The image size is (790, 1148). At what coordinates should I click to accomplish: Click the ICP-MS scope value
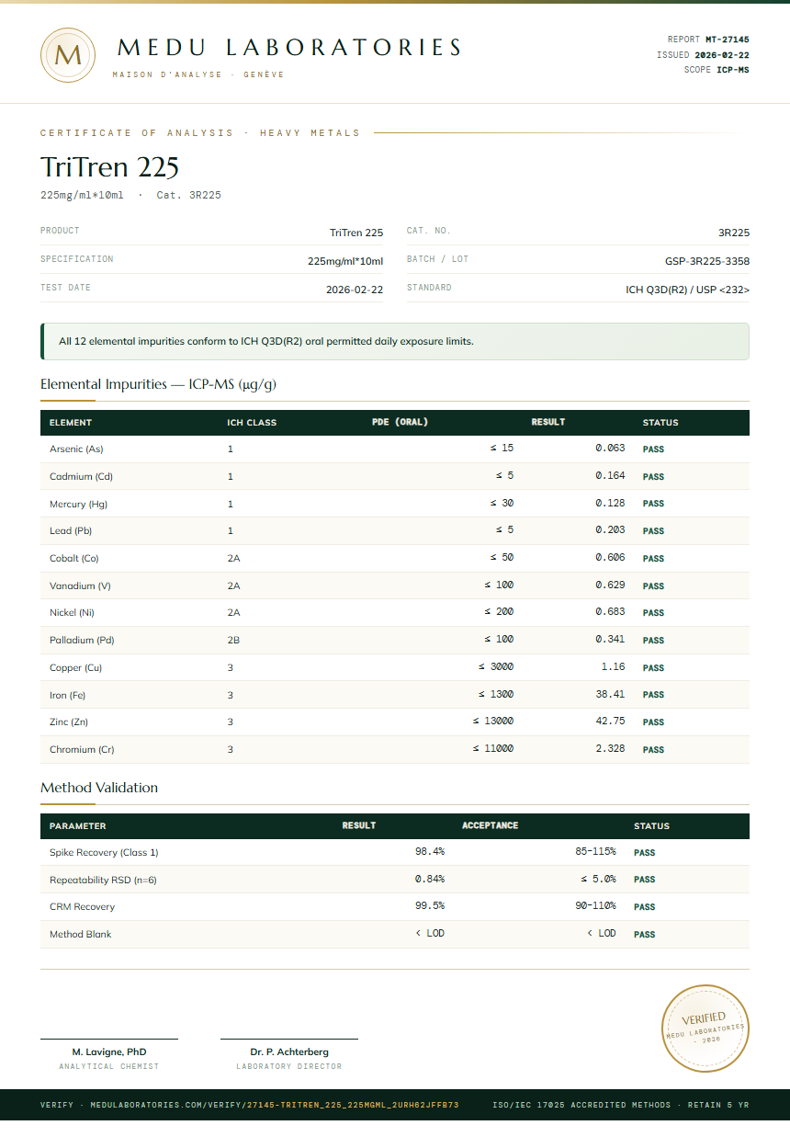732,70
